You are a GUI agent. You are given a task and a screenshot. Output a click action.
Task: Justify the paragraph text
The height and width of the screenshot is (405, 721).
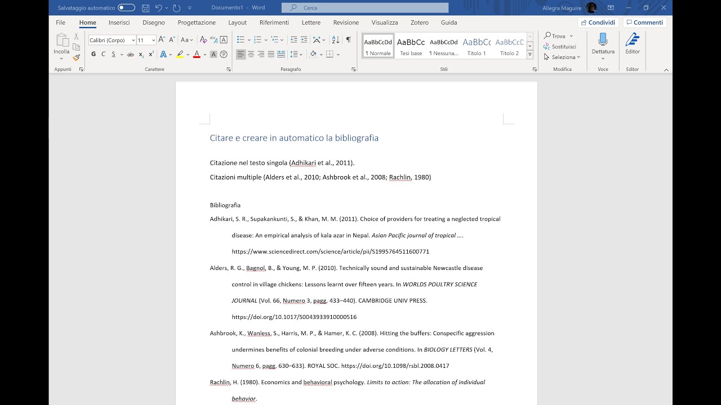(271, 55)
